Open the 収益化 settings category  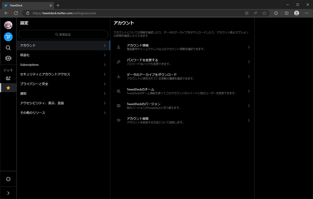point(63,55)
